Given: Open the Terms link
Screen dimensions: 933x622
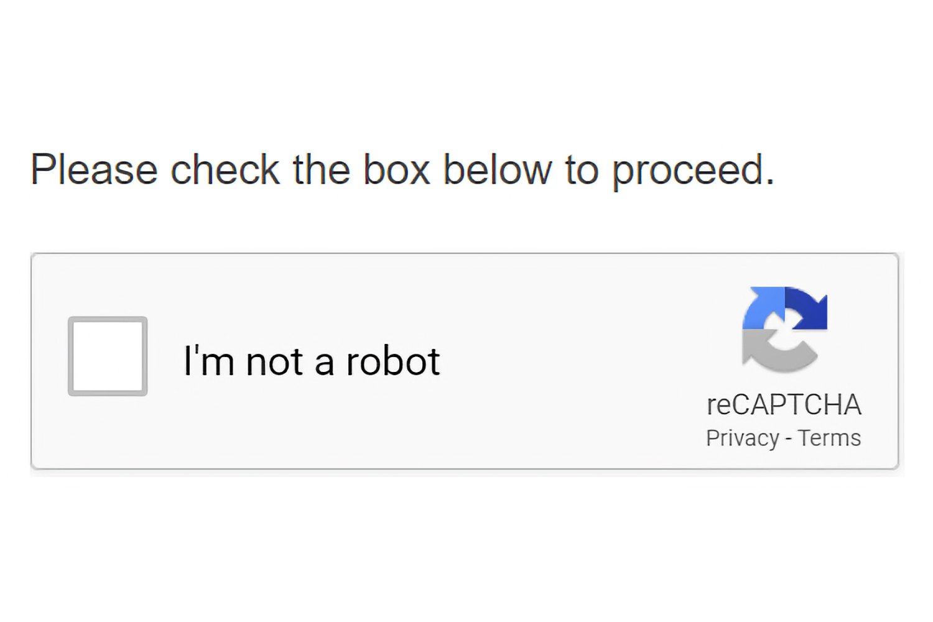Looking at the screenshot, I should pos(829,438).
